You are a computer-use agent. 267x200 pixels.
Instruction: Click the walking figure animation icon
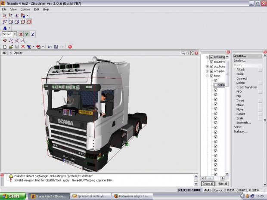pyautogui.click(x=17, y=15)
